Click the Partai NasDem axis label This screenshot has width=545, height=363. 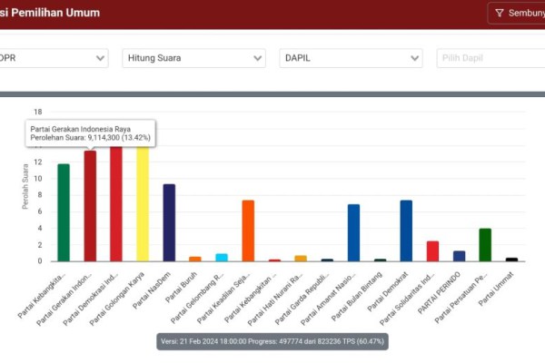tap(152, 290)
